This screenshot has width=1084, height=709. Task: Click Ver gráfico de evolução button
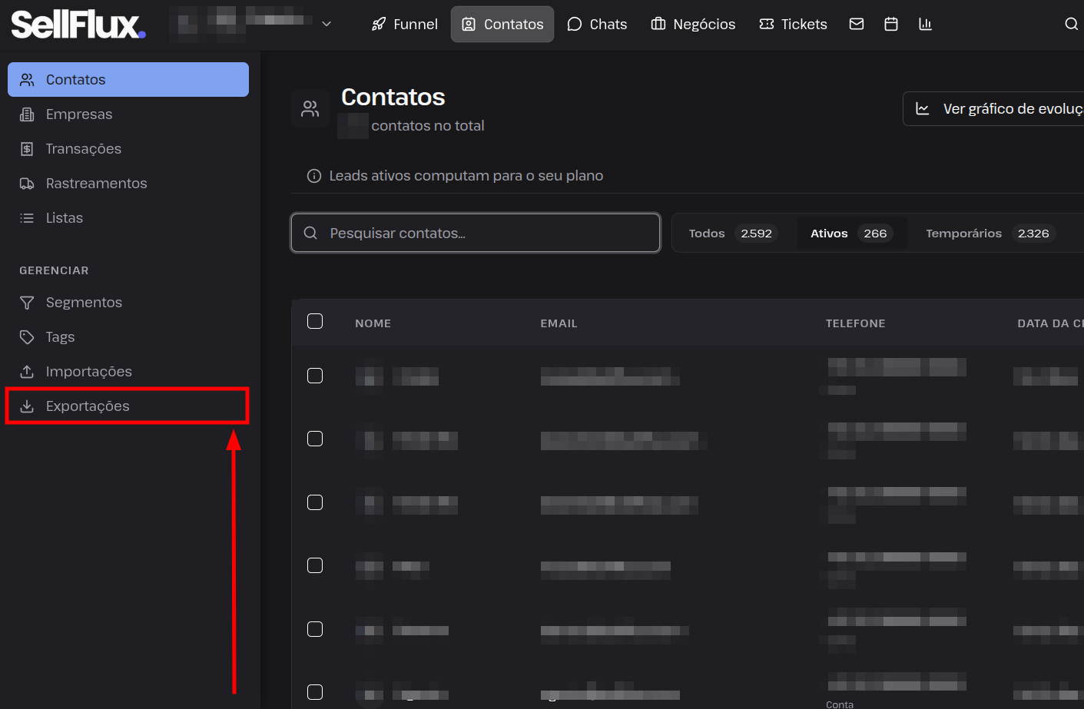(x=994, y=108)
